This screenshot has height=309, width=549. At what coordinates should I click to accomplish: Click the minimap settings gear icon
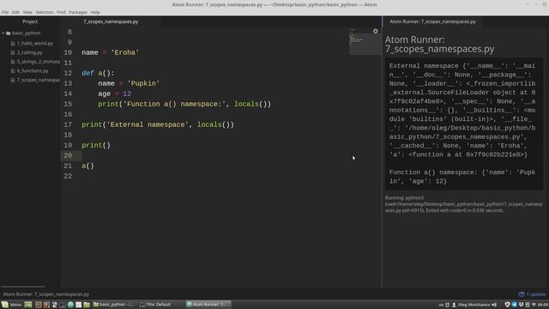coord(376,31)
